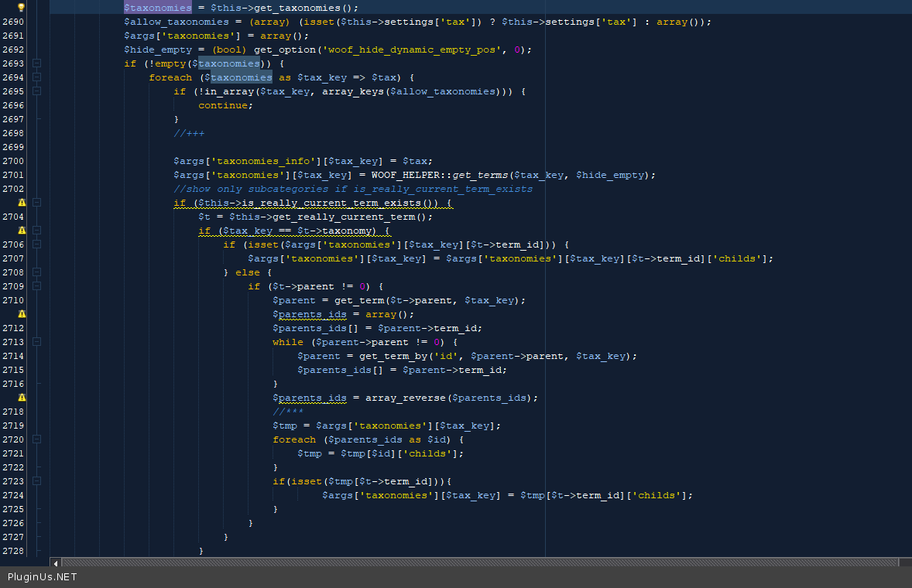Click warning icon beside is_really_current_term_exists line
The image size is (912, 588).
pyautogui.click(x=22, y=203)
